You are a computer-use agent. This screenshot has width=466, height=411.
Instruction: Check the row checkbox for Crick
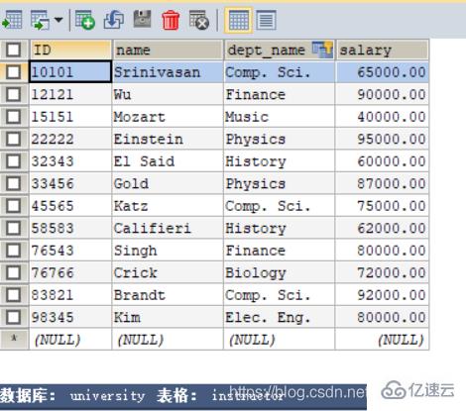click(x=13, y=272)
